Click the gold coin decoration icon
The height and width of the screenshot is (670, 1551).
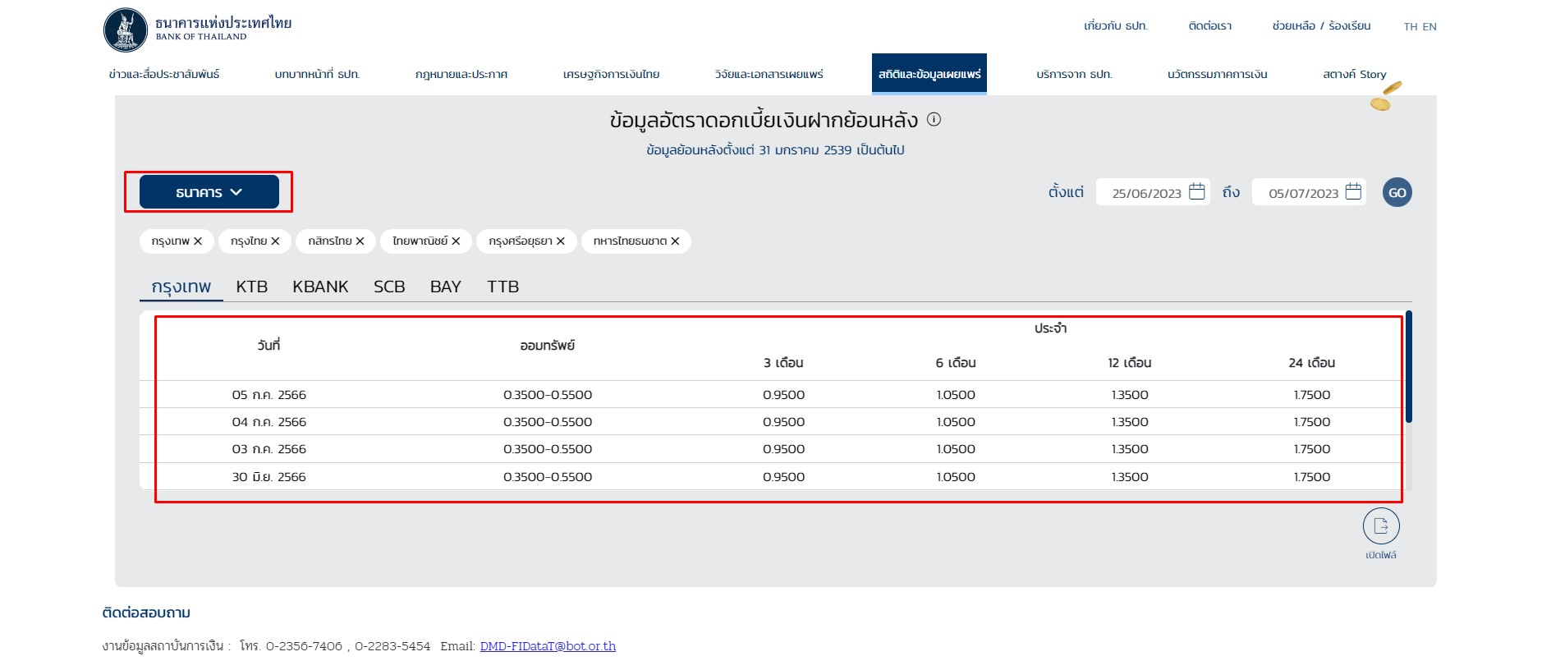pyautogui.click(x=1385, y=97)
